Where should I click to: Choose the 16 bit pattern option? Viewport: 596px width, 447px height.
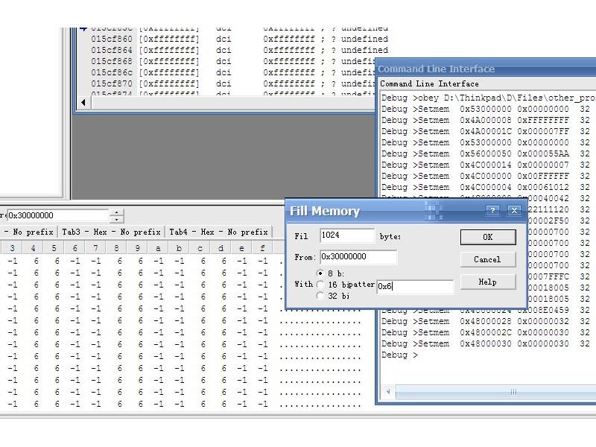click(320, 285)
